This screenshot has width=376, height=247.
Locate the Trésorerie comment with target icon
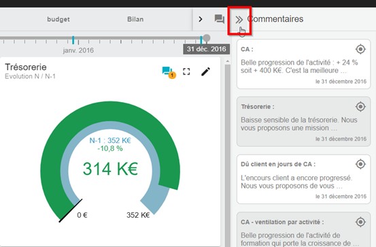pos(360,107)
